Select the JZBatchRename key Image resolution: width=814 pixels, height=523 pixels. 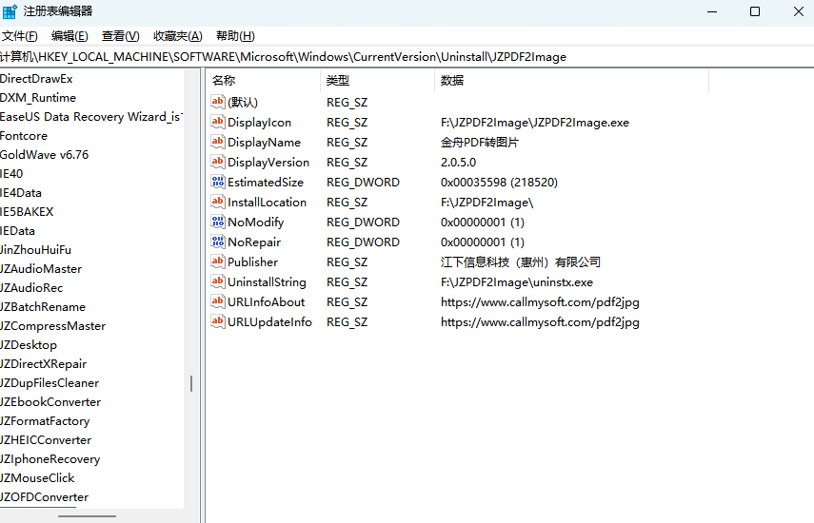43,307
